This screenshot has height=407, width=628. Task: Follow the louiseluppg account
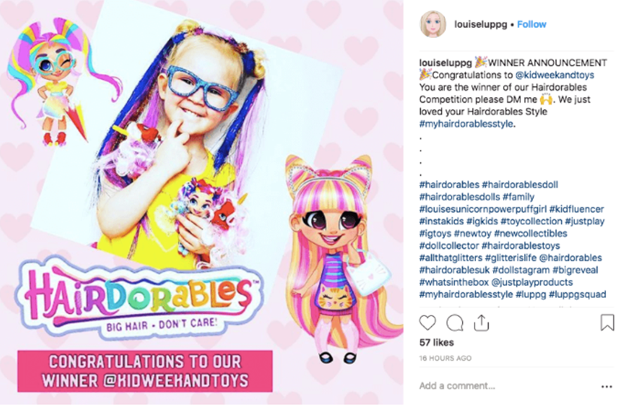(532, 25)
